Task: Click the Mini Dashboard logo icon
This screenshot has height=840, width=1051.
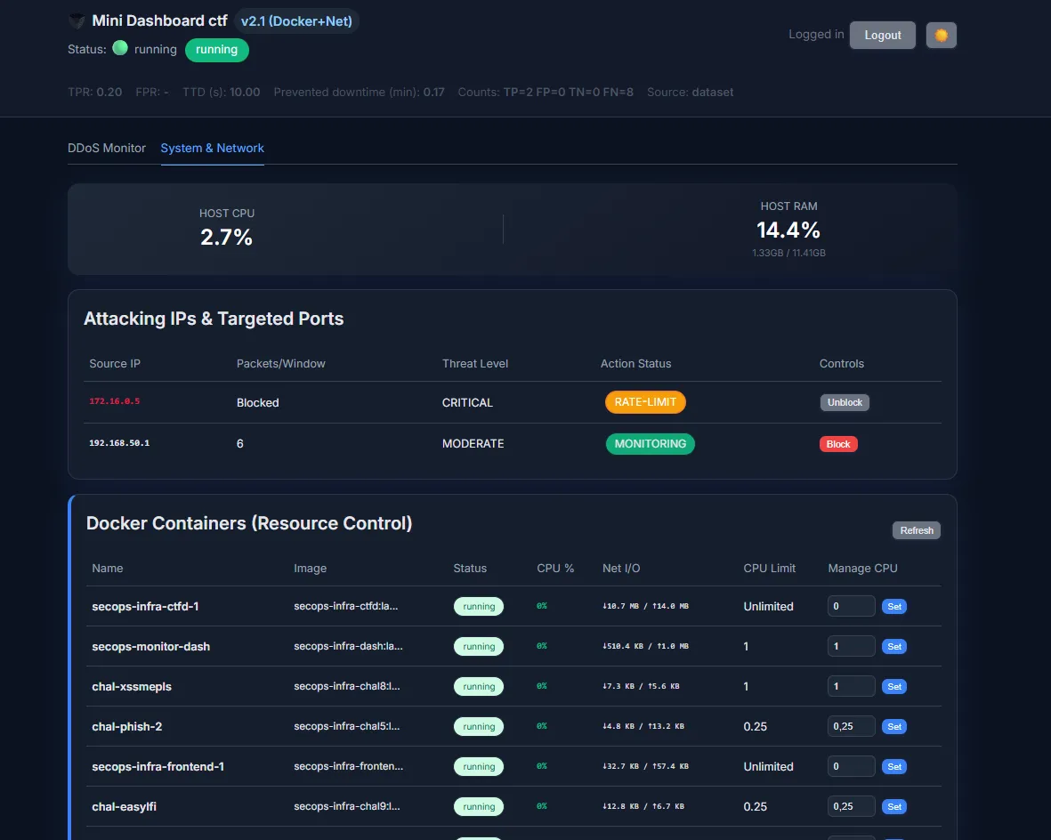Action: click(77, 21)
